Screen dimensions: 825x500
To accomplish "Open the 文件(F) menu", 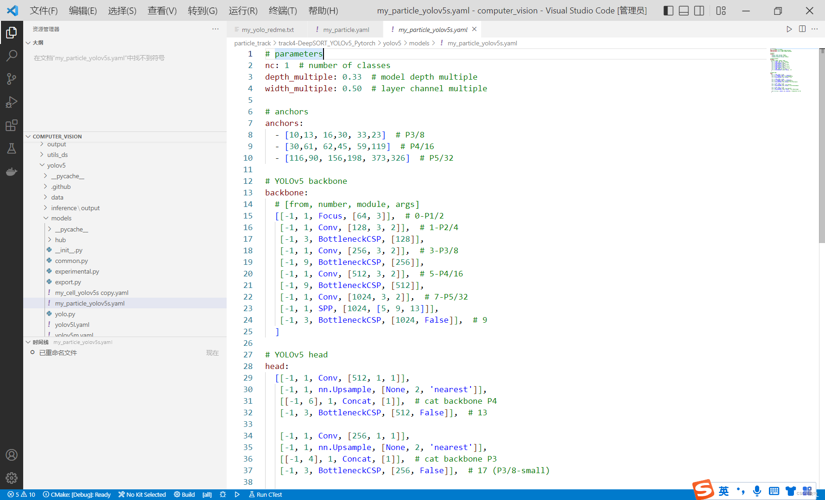I will (44, 11).
